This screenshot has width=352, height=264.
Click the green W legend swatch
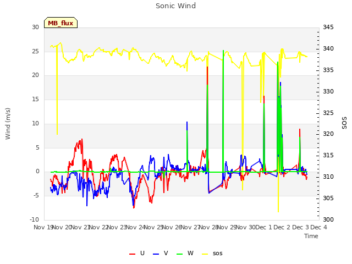(x=180, y=254)
